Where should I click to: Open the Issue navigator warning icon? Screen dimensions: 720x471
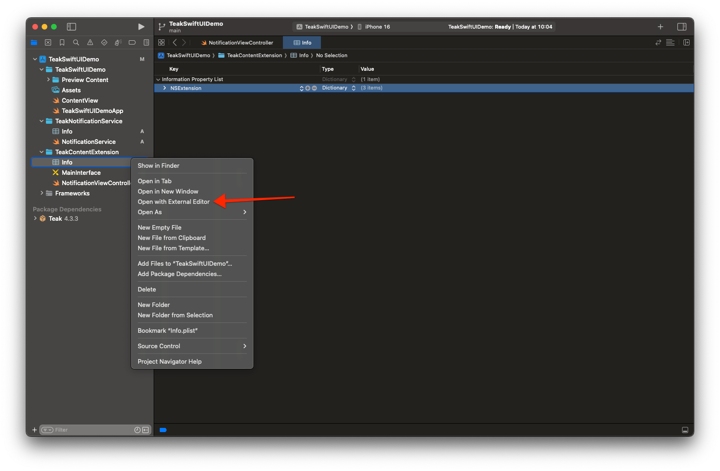pos(90,43)
